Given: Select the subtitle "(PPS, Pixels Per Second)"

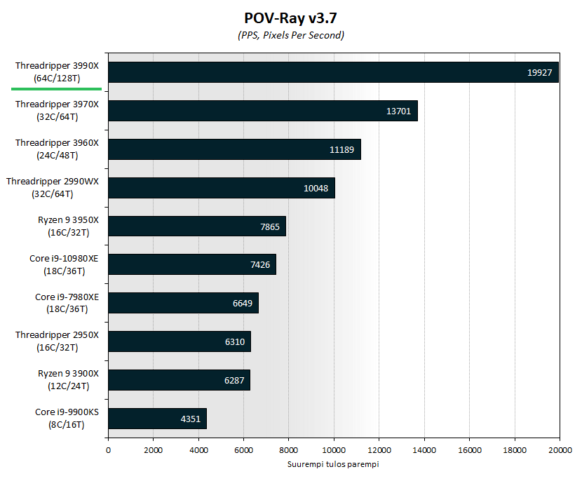Looking at the screenshot, I should coord(290,35).
